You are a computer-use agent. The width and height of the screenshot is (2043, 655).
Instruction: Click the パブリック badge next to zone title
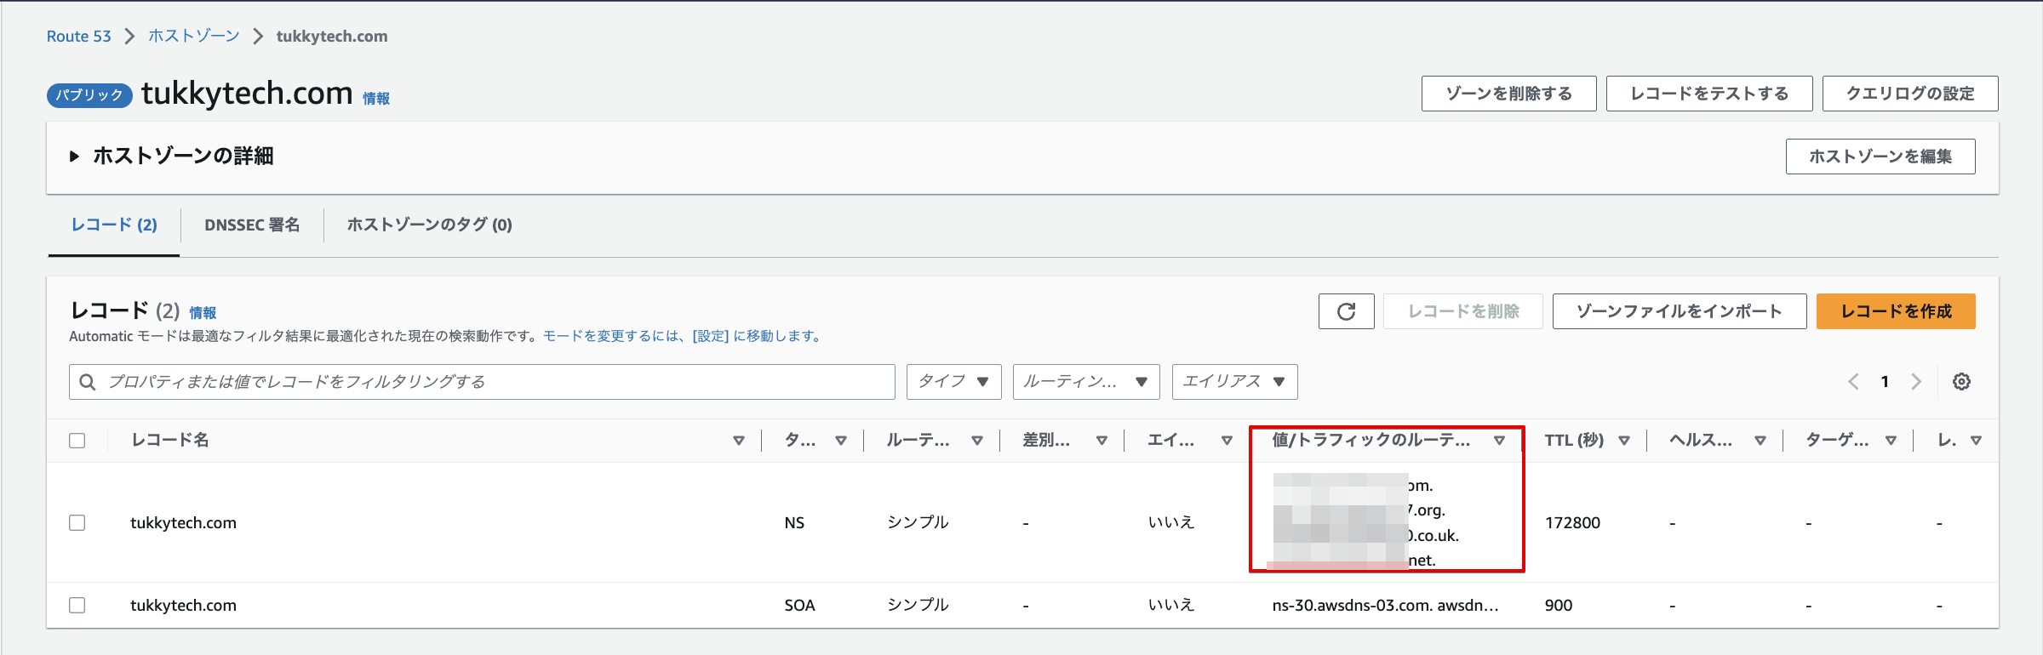(89, 95)
